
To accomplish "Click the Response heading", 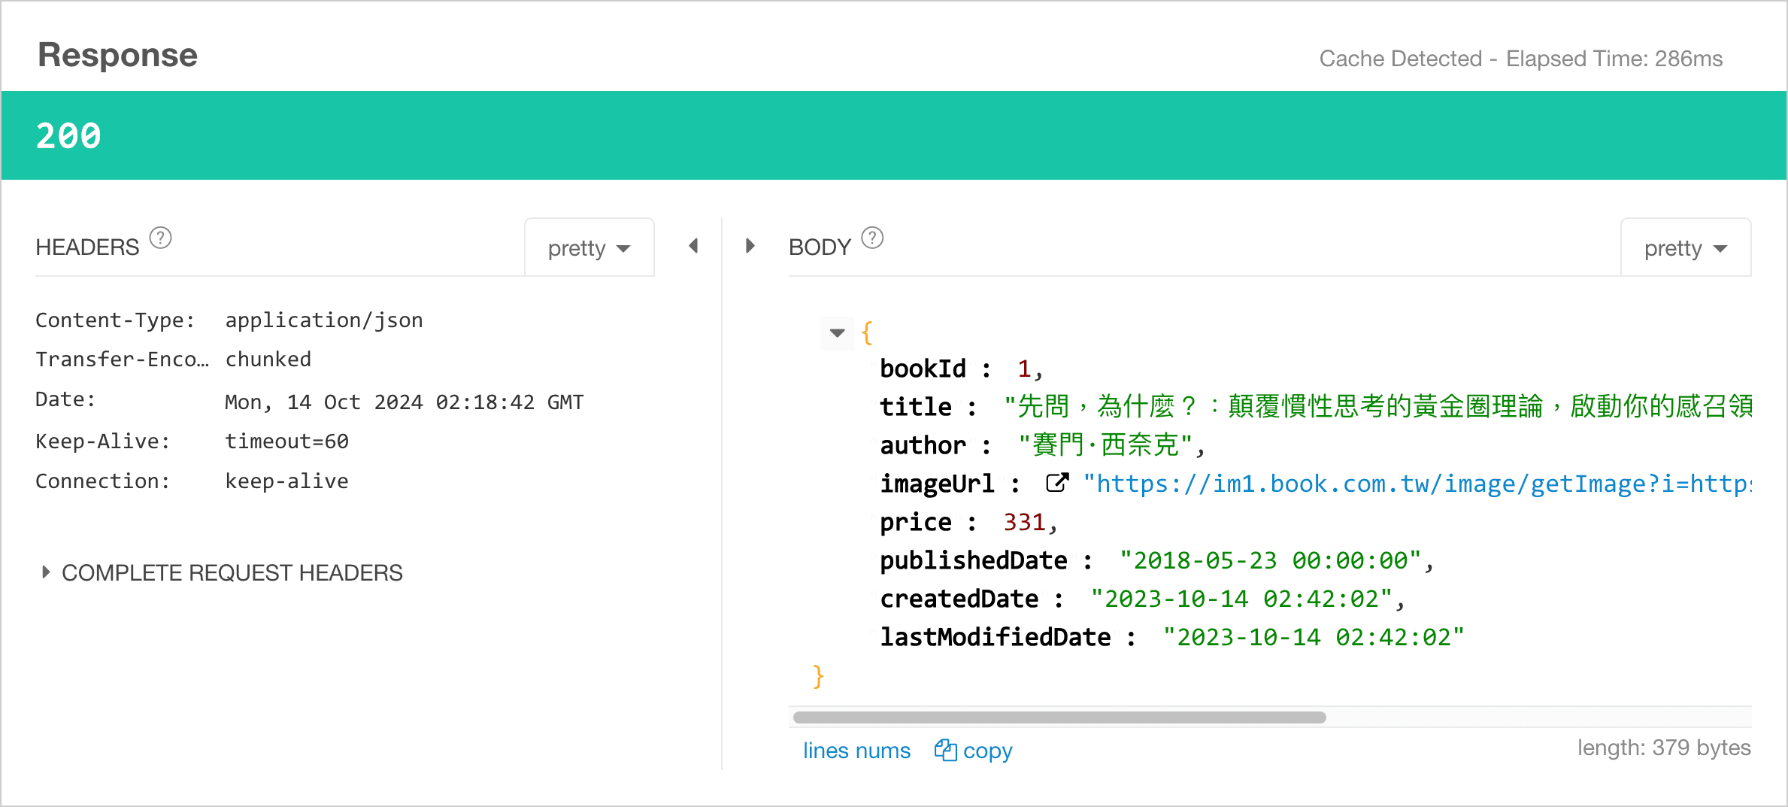I will (118, 56).
